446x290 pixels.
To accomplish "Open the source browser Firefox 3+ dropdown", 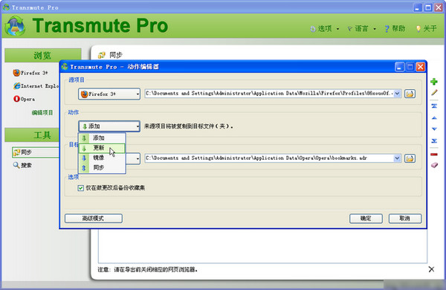I will point(109,94).
